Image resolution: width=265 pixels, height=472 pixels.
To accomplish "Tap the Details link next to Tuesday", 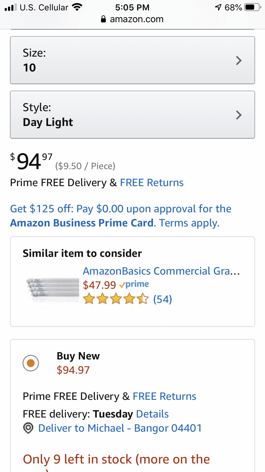I will click(152, 414).
